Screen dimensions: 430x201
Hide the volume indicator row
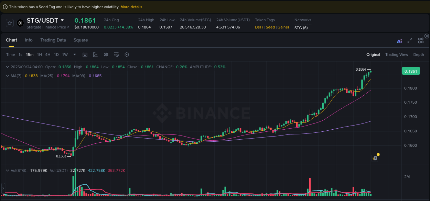click(x=8, y=170)
